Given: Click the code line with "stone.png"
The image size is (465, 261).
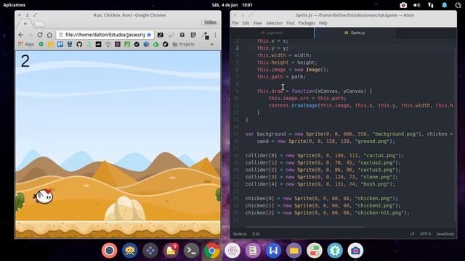Looking at the screenshot, I should tap(321, 177).
